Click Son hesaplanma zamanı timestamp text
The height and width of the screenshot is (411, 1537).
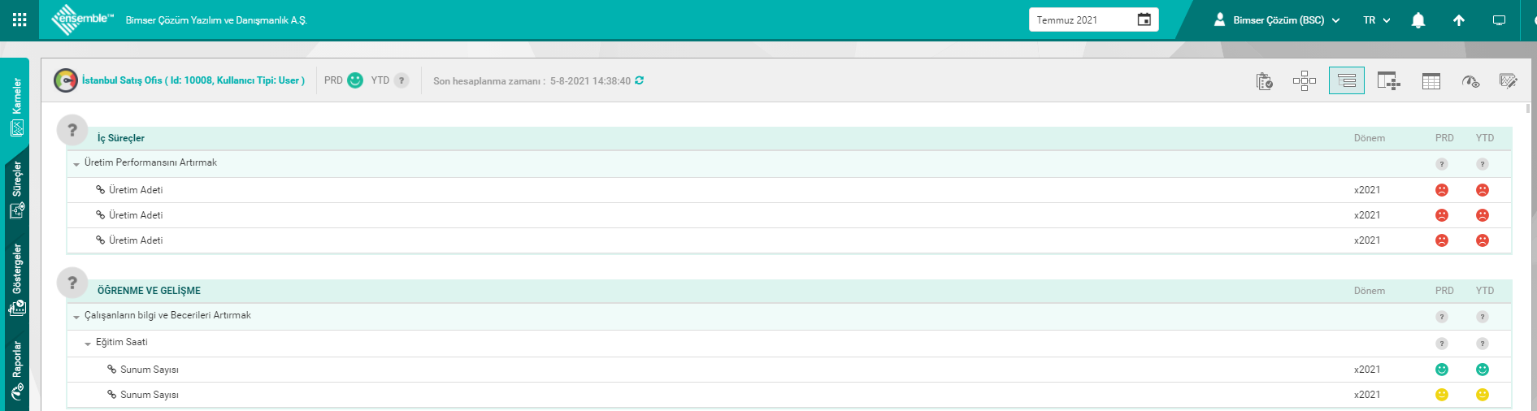pyautogui.click(x=532, y=81)
